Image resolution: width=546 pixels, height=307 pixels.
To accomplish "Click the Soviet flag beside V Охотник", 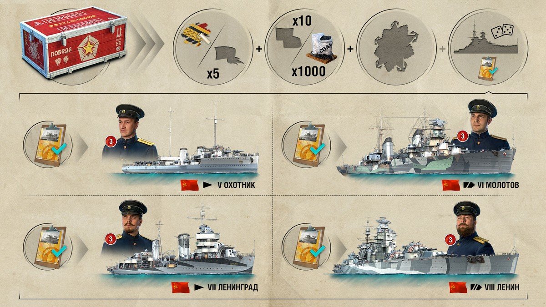I will pyautogui.click(x=190, y=185).
